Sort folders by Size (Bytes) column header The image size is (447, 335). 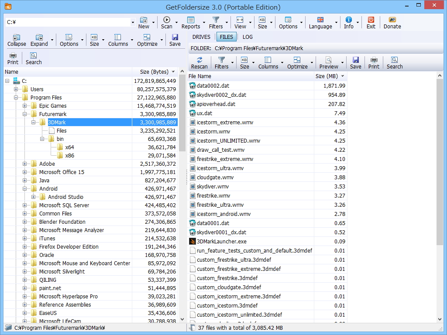click(x=155, y=72)
